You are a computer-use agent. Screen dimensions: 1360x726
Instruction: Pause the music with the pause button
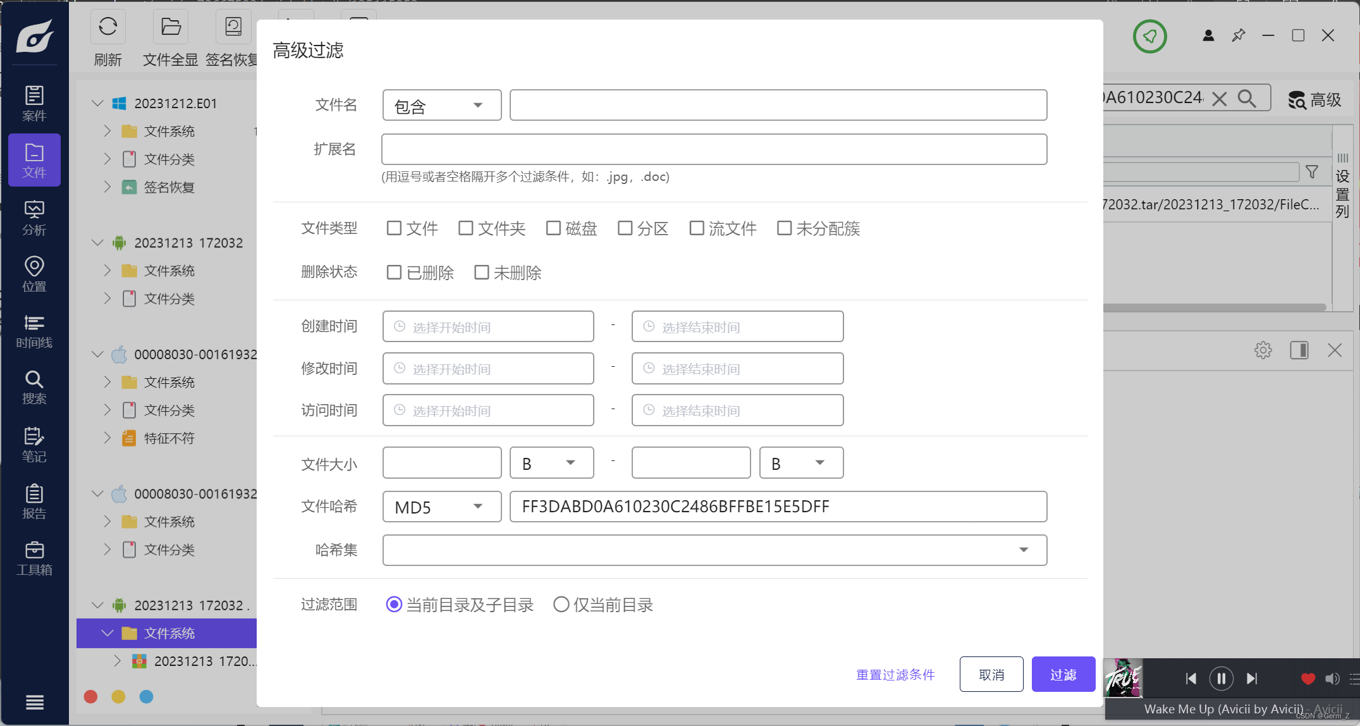pos(1221,679)
